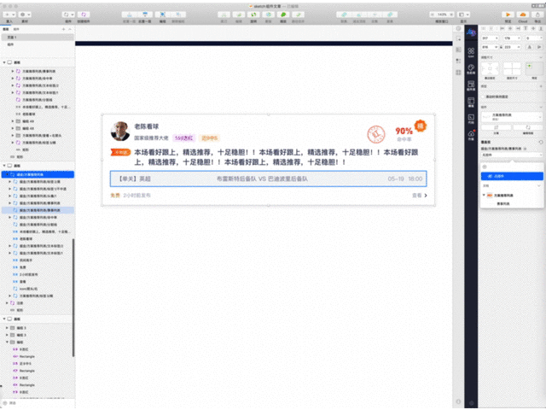Open the override symbol dropdown in Overrides section
This screenshot has height=410, width=546.
(512, 155)
